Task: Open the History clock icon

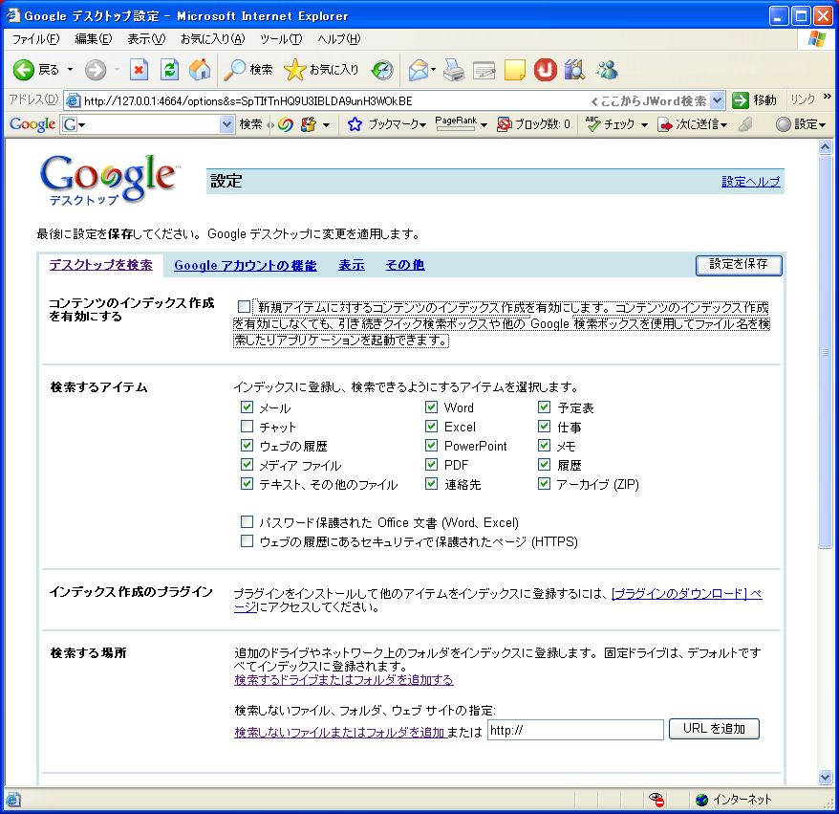Action: pos(382,70)
